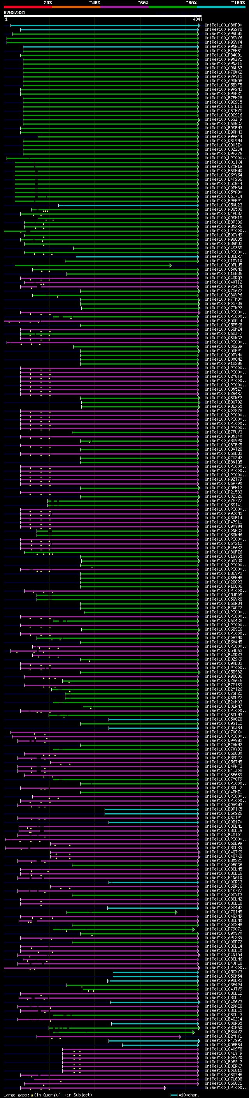Click the UniRef100_Q66UC1 label

(223, 1083)
